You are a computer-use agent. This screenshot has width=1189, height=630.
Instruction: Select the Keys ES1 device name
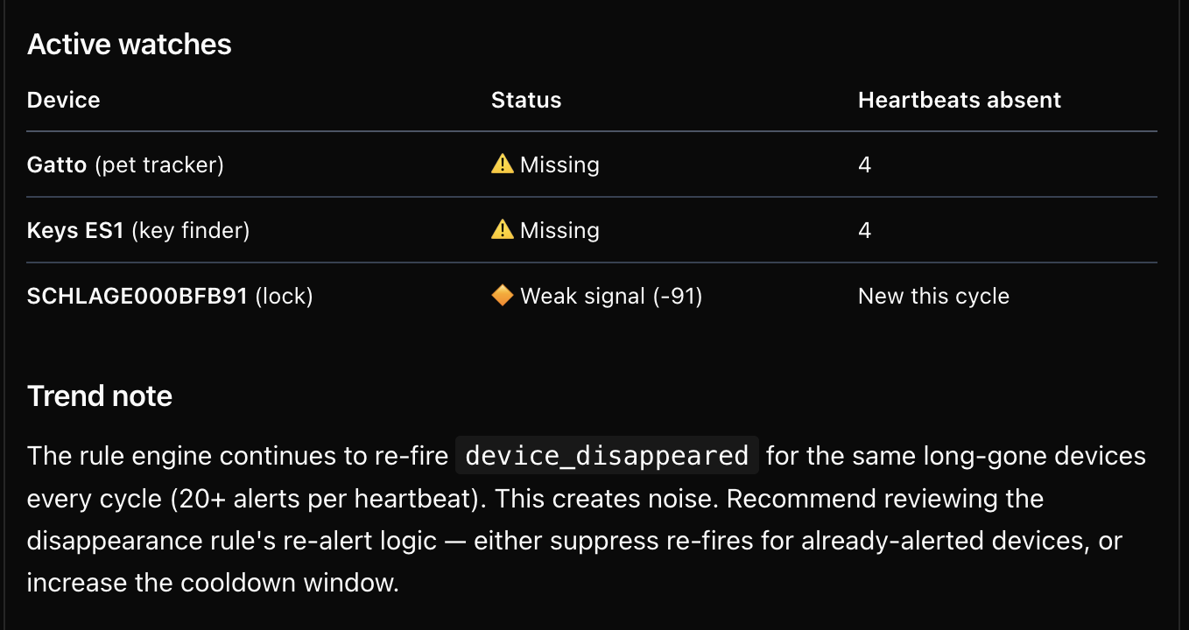75,230
